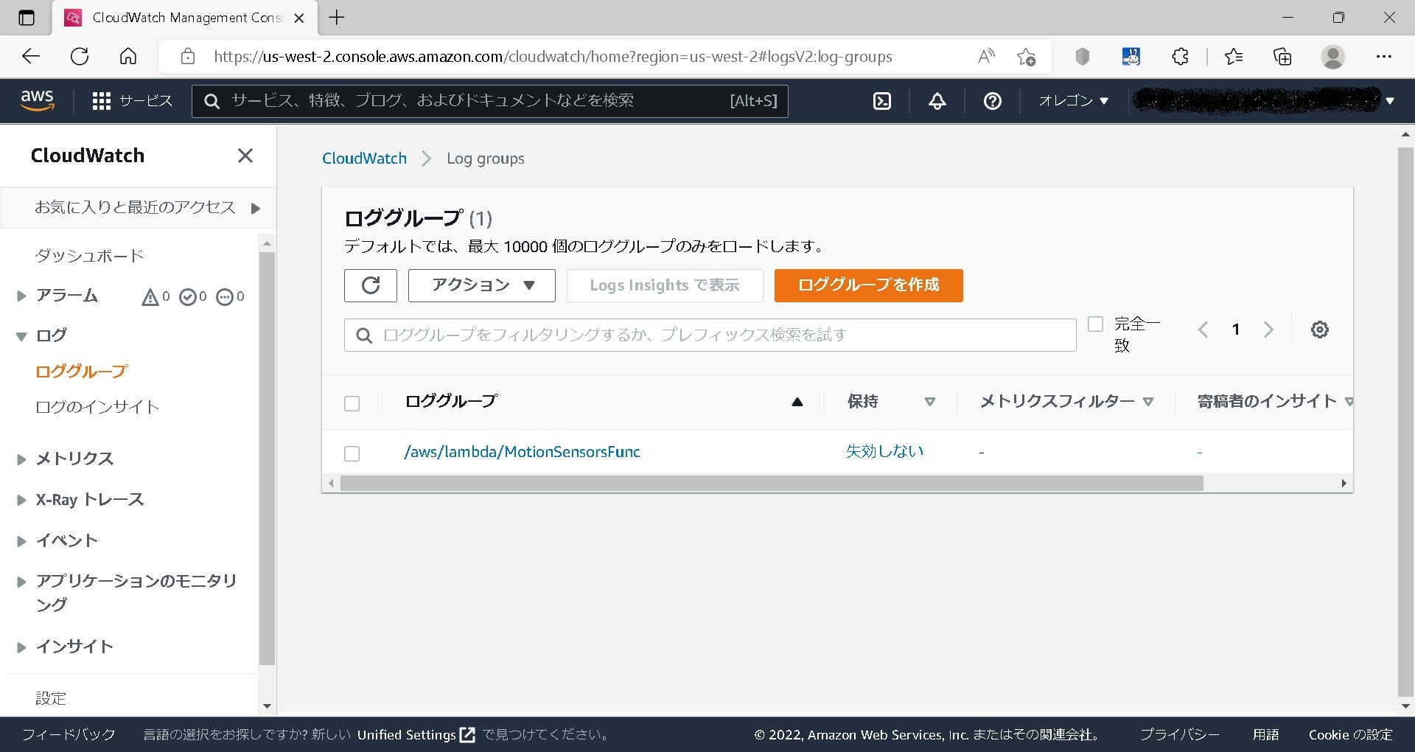Open the オレゴン region selector

[1073, 101]
